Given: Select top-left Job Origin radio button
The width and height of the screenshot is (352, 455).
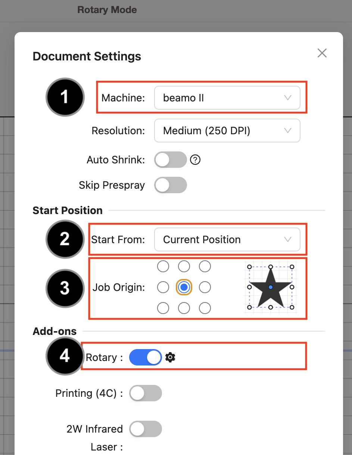Looking at the screenshot, I should coord(163,266).
